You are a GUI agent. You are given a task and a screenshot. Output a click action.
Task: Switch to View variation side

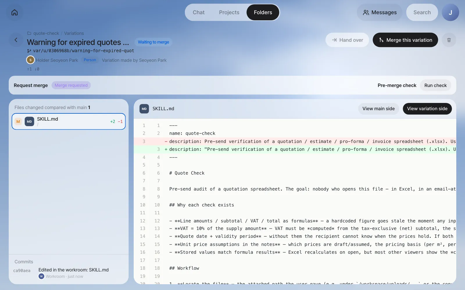pyautogui.click(x=427, y=109)
